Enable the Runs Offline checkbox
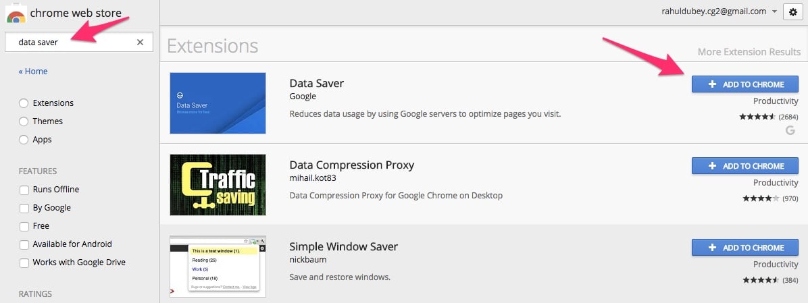Screen dimensions: 808x303 tap(24, 190)
